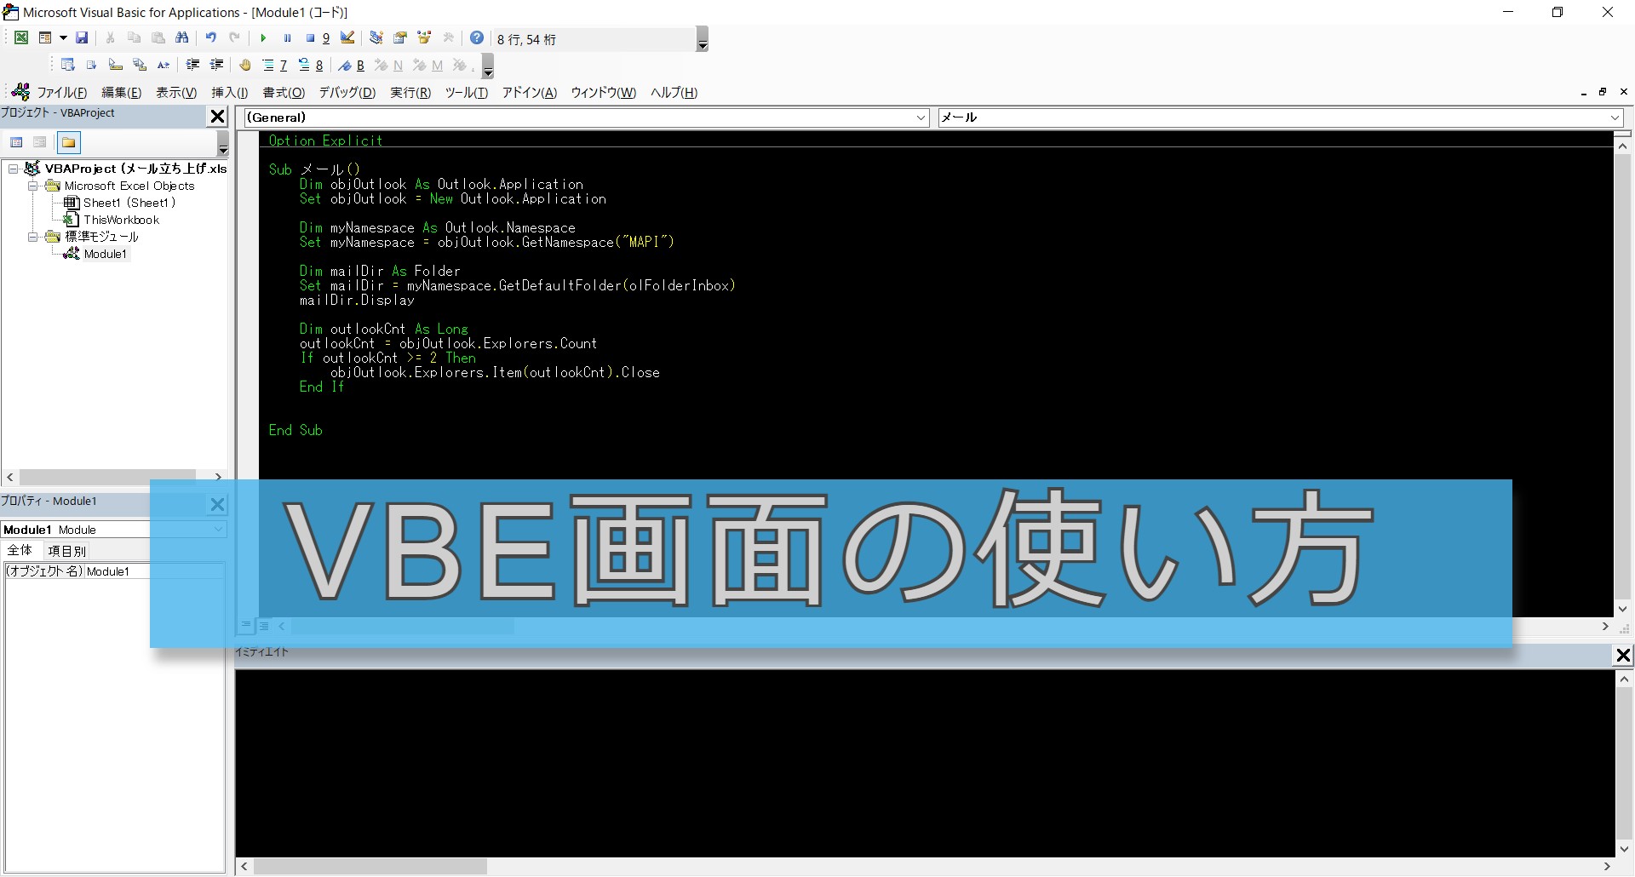Open the Standard toolbar options arrow
This screenshot has width=1635, height=877.
click(703, 39)
